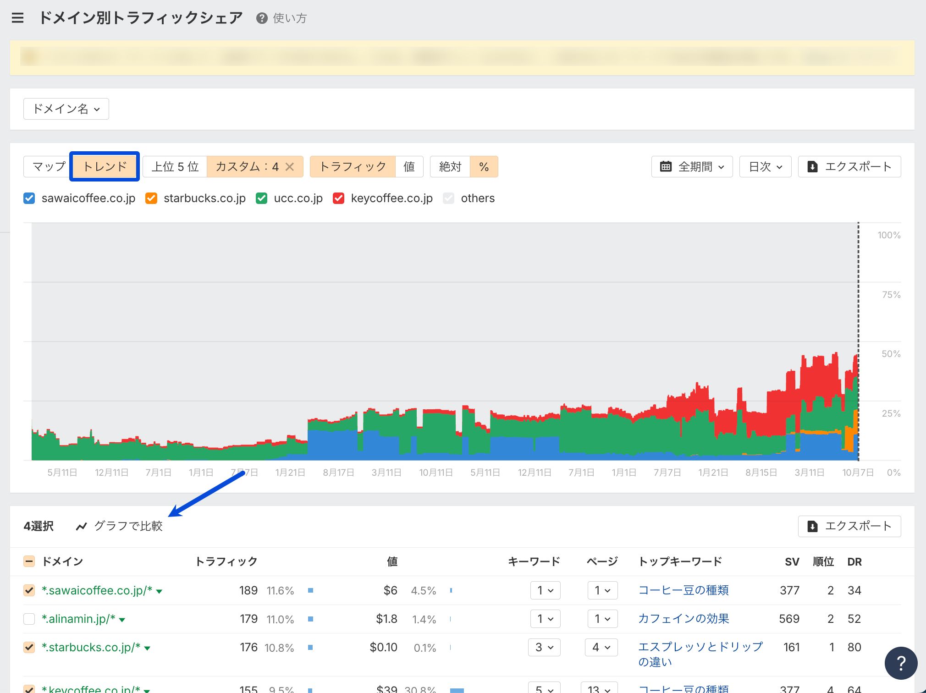The height and width of the screenshot is (693, 926).
Task: Expand the 日次 interval dropdown
Action: pyautogui.click(x=765, y=167)
